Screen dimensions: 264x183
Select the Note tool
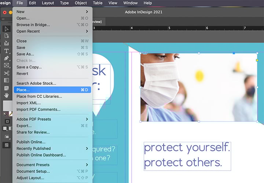coord(7,88)
